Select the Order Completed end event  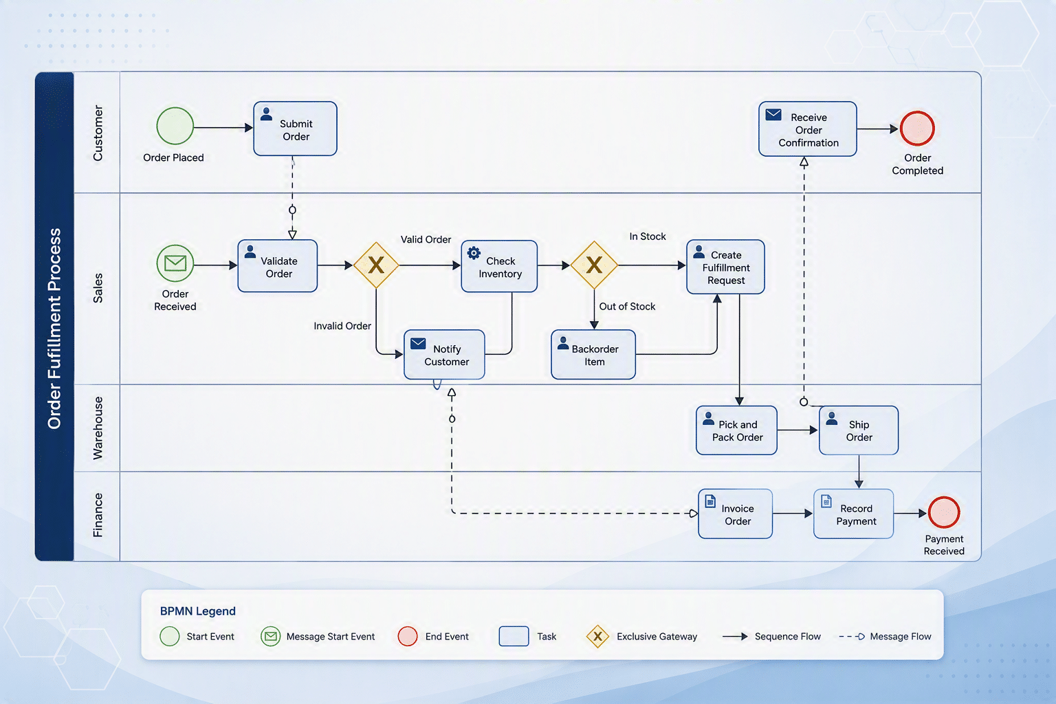click(x=917, y=129)
